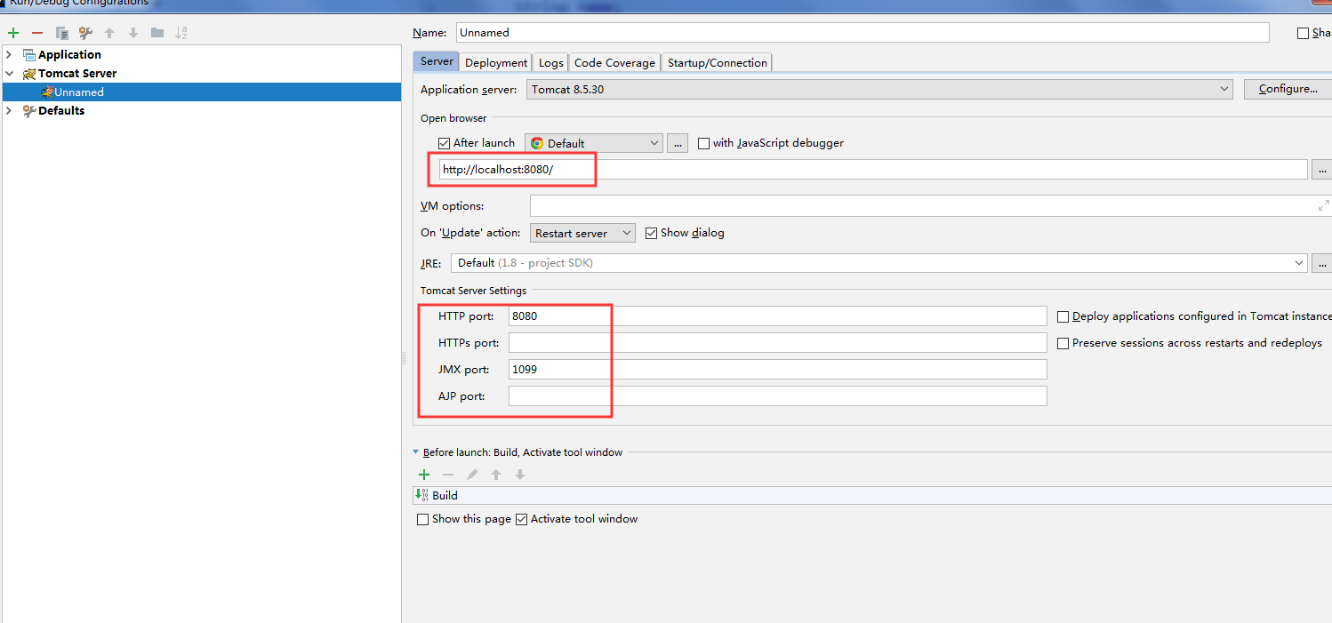Click ellipsis button beside the URL field
Image resolution: width=1332 pixels, height=623 pixels.
pyautogui.click(x=1323, y=169)
